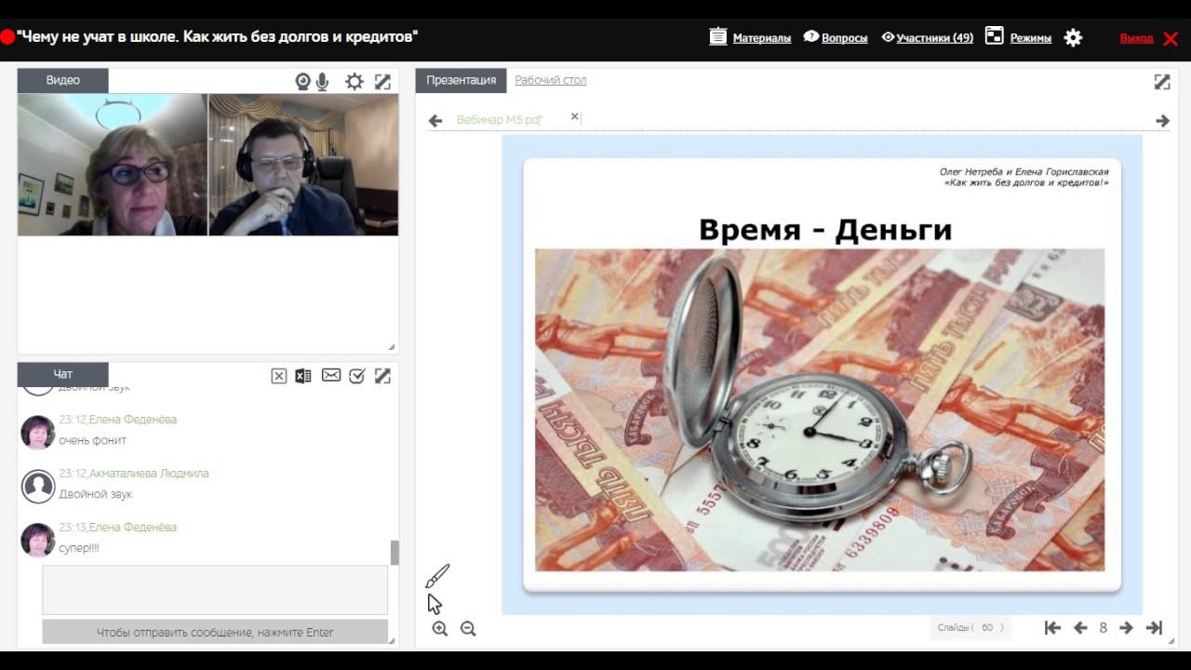Zoom in on the slide
Screen dimensions: 1191x670
pyautogui.click(x=440, y=629)
